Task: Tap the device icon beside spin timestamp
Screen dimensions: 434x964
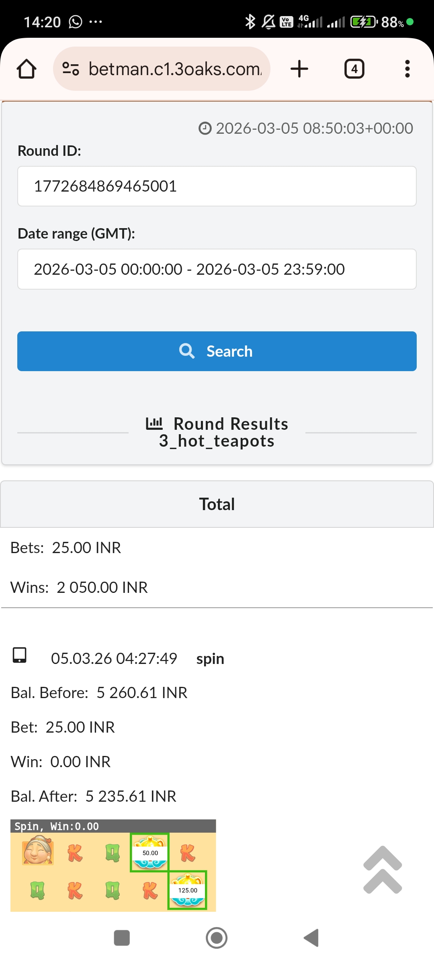Action: pyautogui.click(x=20, y=655)
